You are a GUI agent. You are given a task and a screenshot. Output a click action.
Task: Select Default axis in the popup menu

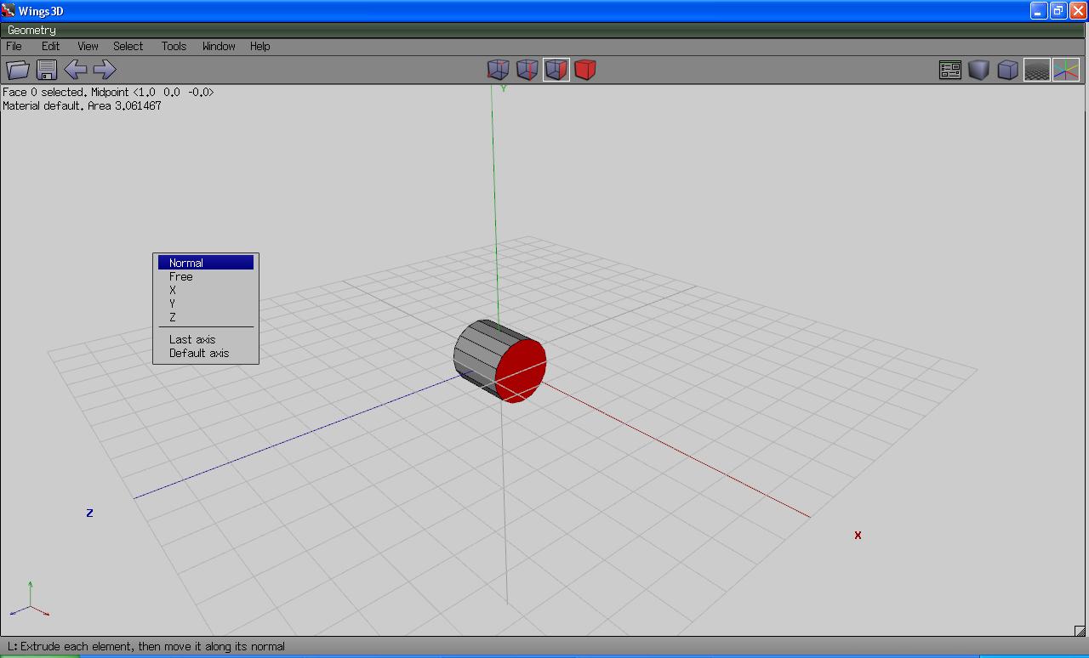(206, 353)
